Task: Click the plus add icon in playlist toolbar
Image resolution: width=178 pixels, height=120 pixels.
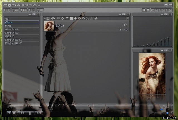Action: coord(75,18)
